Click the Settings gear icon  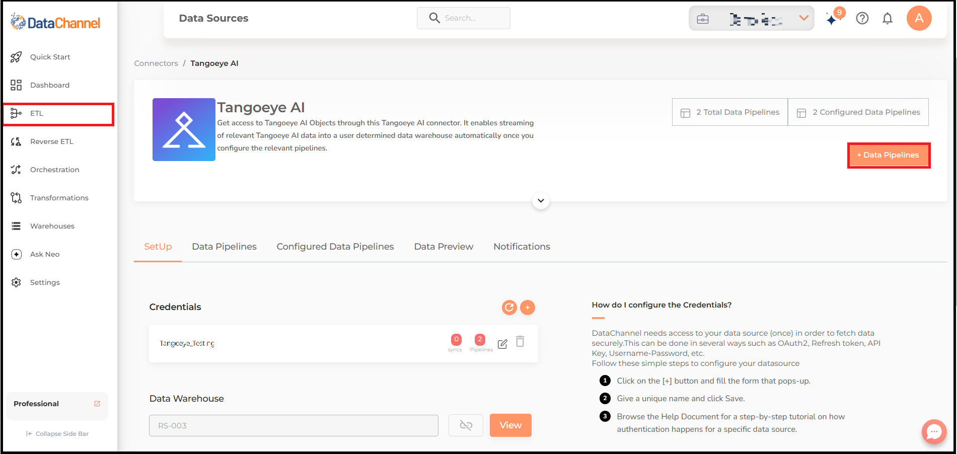[x=16, y=282]
